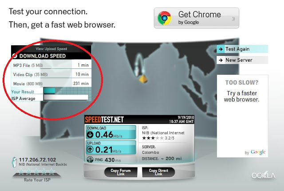Open the Get Chrome double-chevron arrow
The width and height of the screenshot is (284, 191).
pyautogui.click(x=234, y=19)
